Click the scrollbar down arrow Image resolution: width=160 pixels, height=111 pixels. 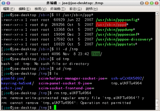[x=157, y=108]
